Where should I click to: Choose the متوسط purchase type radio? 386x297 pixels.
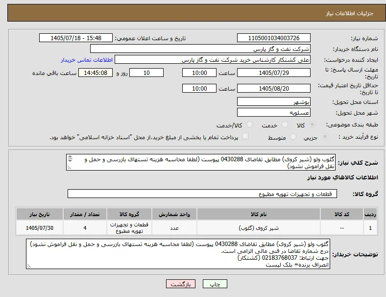point(293,136)
